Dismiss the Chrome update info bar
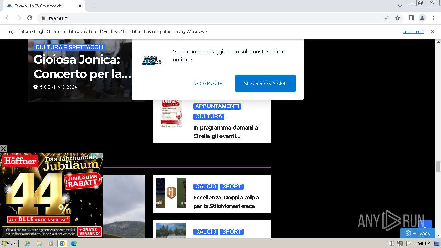Screen dimensions: 441x248 [x=433, y=31]
